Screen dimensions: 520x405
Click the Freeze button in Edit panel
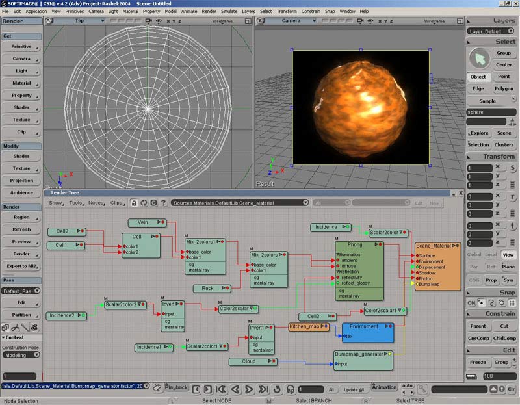pyautogui.click(x=478, y=362)
